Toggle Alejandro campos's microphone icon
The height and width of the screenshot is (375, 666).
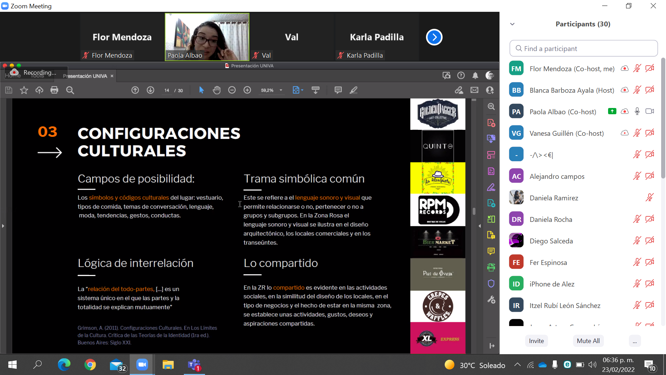tap(637, 176)
